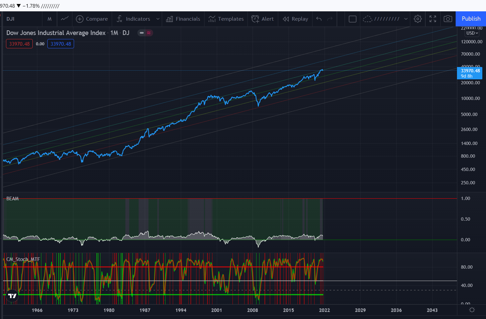
Task: Click the 250.00 price scale label
Action: (468, 183)
